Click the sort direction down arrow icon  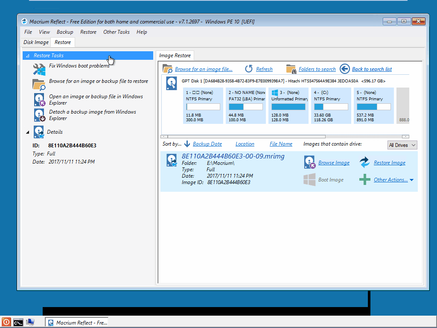[x=187, y=144]
